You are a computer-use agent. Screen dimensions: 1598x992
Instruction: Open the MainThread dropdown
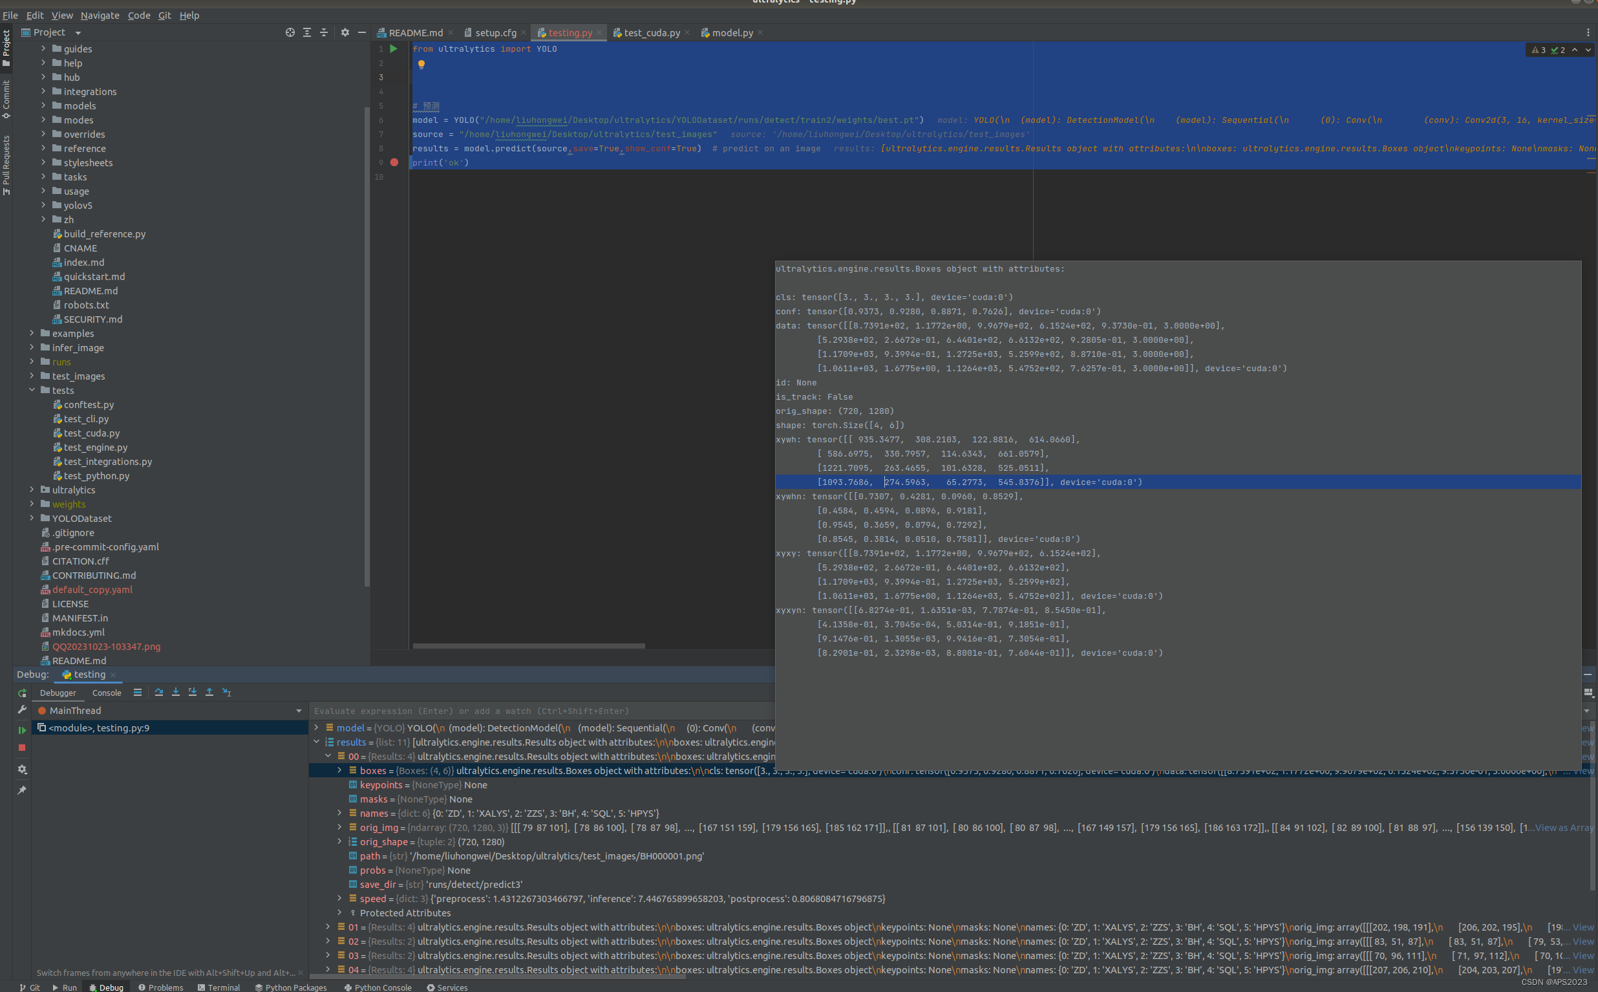click(x=299, y=711)
